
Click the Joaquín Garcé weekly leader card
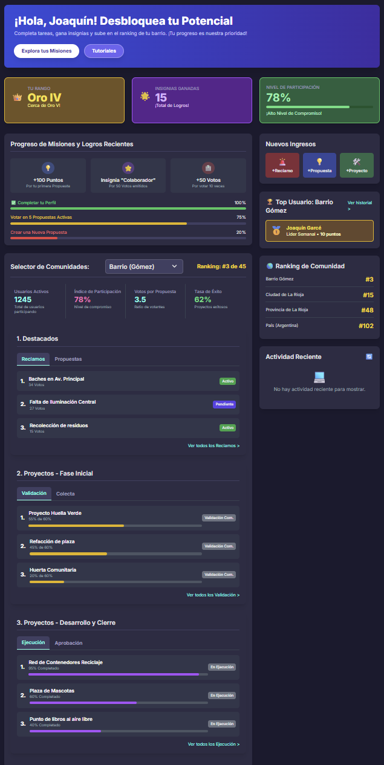click(x=319, y=231)
